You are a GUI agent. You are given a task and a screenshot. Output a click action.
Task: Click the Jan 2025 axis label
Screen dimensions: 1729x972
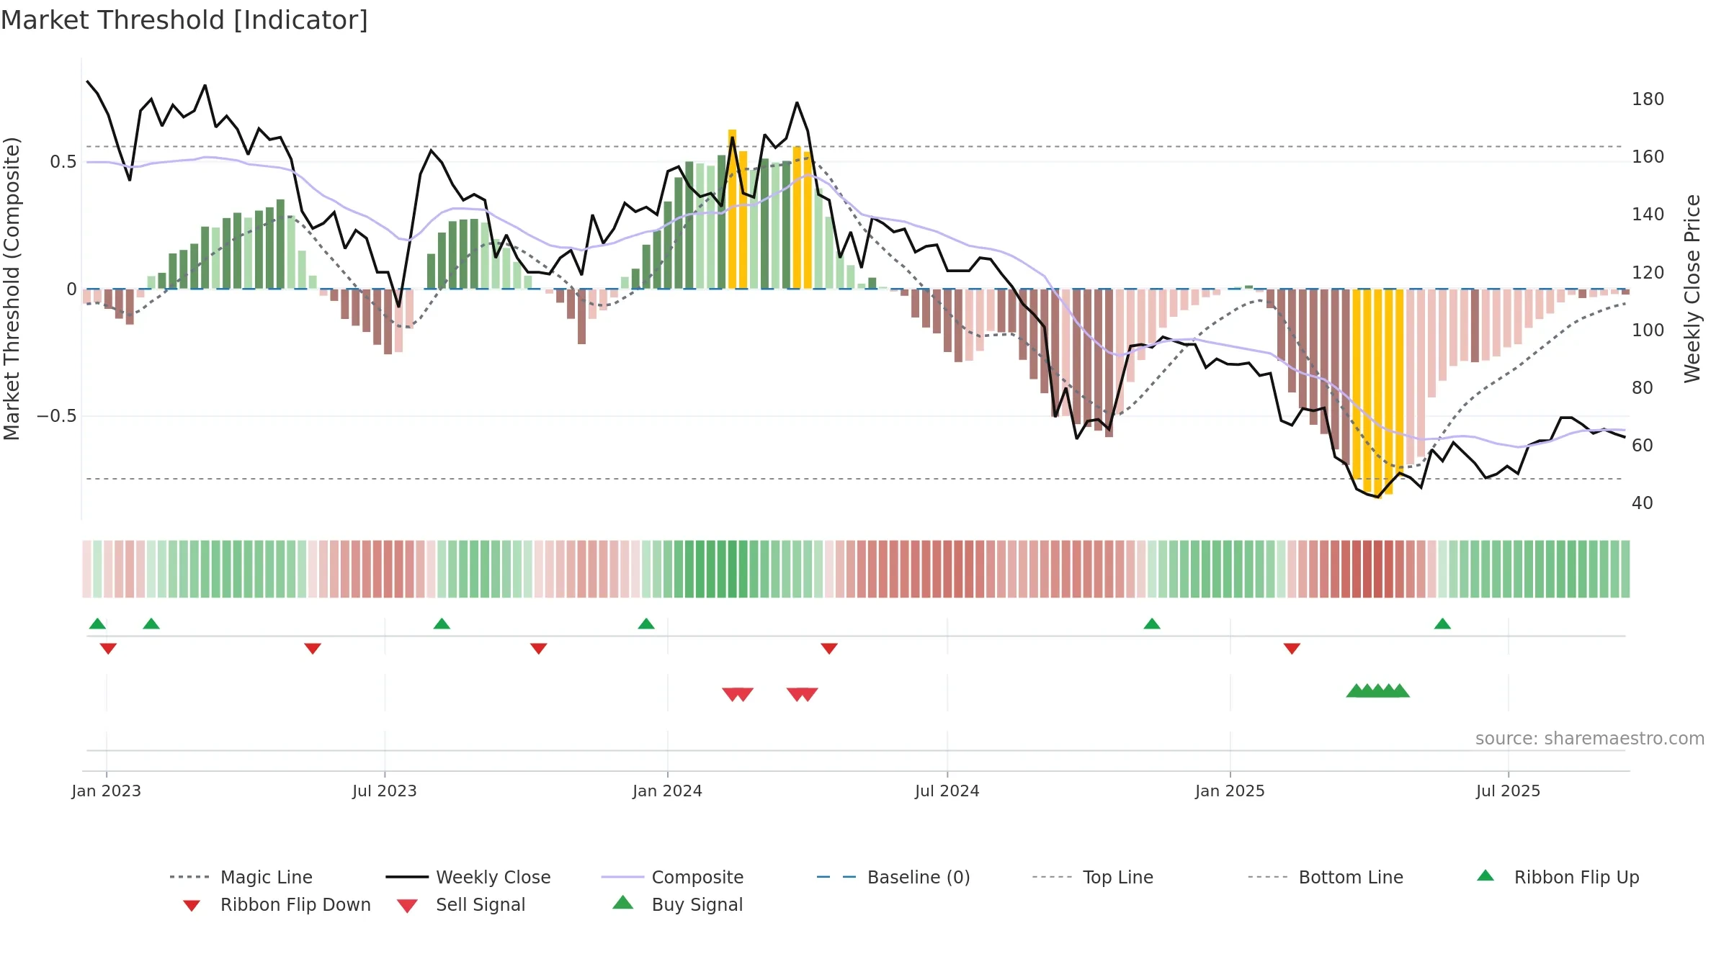click(1230, 791)
